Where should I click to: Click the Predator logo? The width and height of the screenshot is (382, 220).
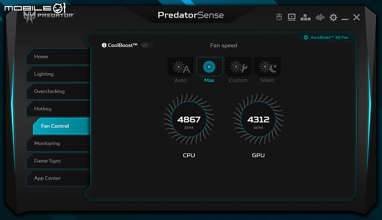click(49, 16)
